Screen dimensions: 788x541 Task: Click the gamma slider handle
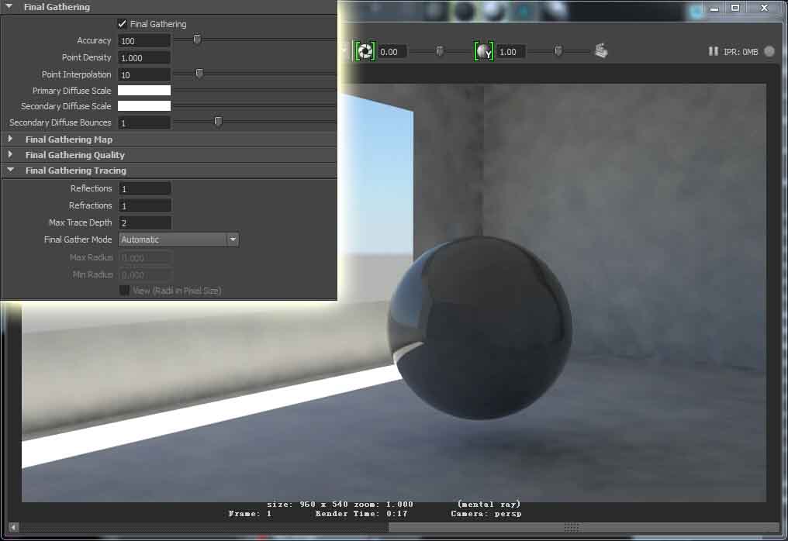558,51
